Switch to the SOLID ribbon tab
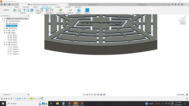This screenshot has width=189, height=106. click(17, 7)
